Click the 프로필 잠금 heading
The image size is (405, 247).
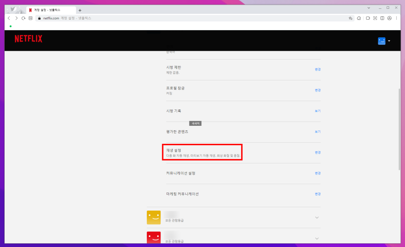pos(175,88)
